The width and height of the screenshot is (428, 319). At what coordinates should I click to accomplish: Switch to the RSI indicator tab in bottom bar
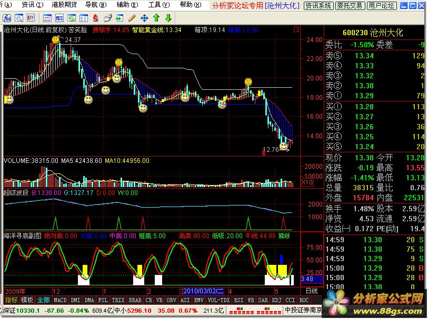coord(238,300)
